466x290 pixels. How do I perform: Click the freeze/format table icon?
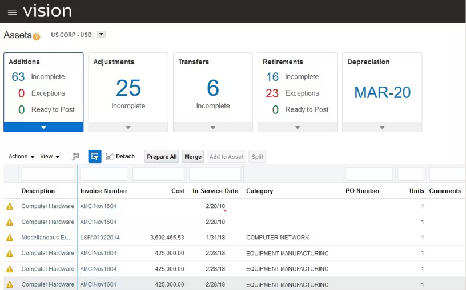(75, 157)
